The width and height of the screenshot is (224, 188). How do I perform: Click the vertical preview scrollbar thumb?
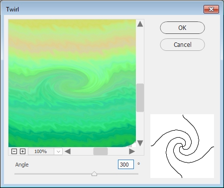[140, 98]
